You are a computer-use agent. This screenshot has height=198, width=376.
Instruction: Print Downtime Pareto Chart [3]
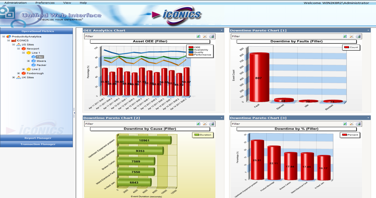click(359, 124)
